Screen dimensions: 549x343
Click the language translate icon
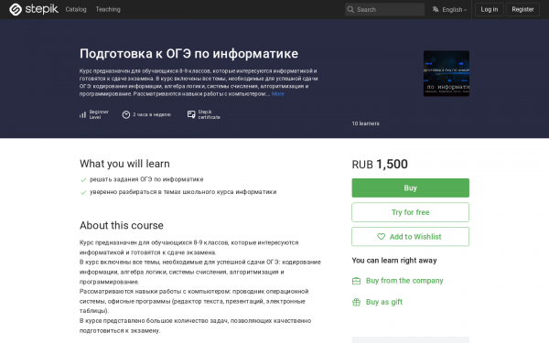[436, 9]
